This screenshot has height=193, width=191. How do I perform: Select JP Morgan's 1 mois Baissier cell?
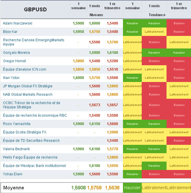154,86
